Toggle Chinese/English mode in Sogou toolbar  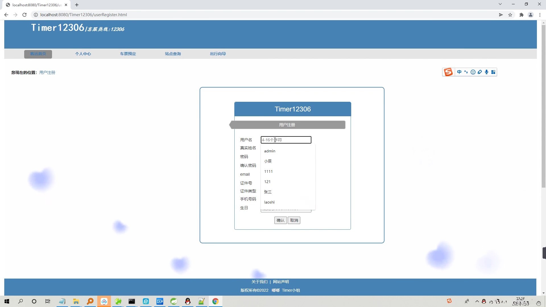(x=459, y=72)
